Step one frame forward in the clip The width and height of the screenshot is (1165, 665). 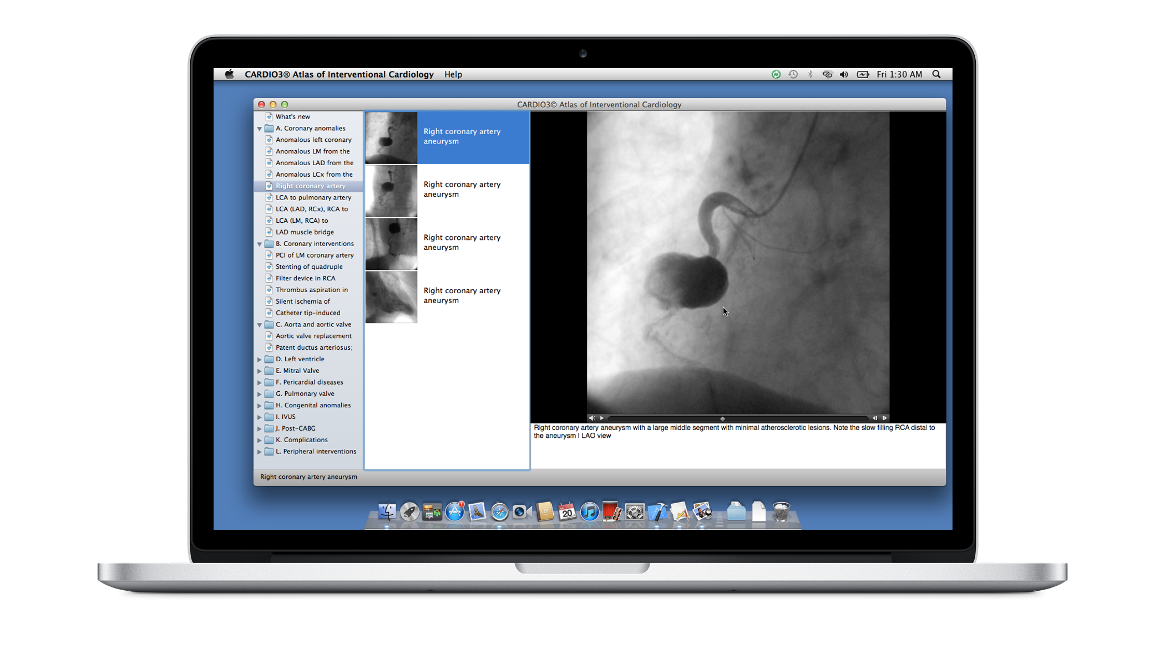884,418
